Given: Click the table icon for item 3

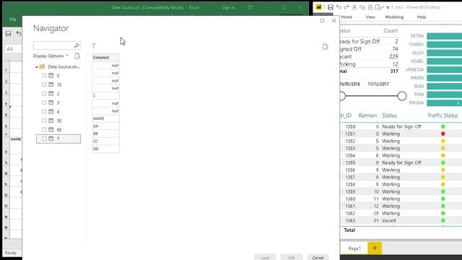Looking at the screenshot, I should tap(51, 103).
